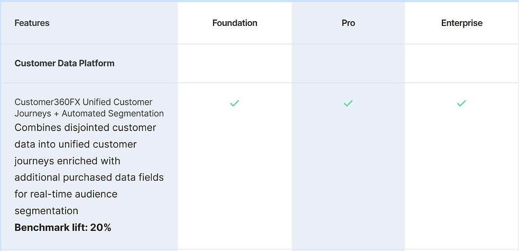Click the Customer360FX feature name

48,102
